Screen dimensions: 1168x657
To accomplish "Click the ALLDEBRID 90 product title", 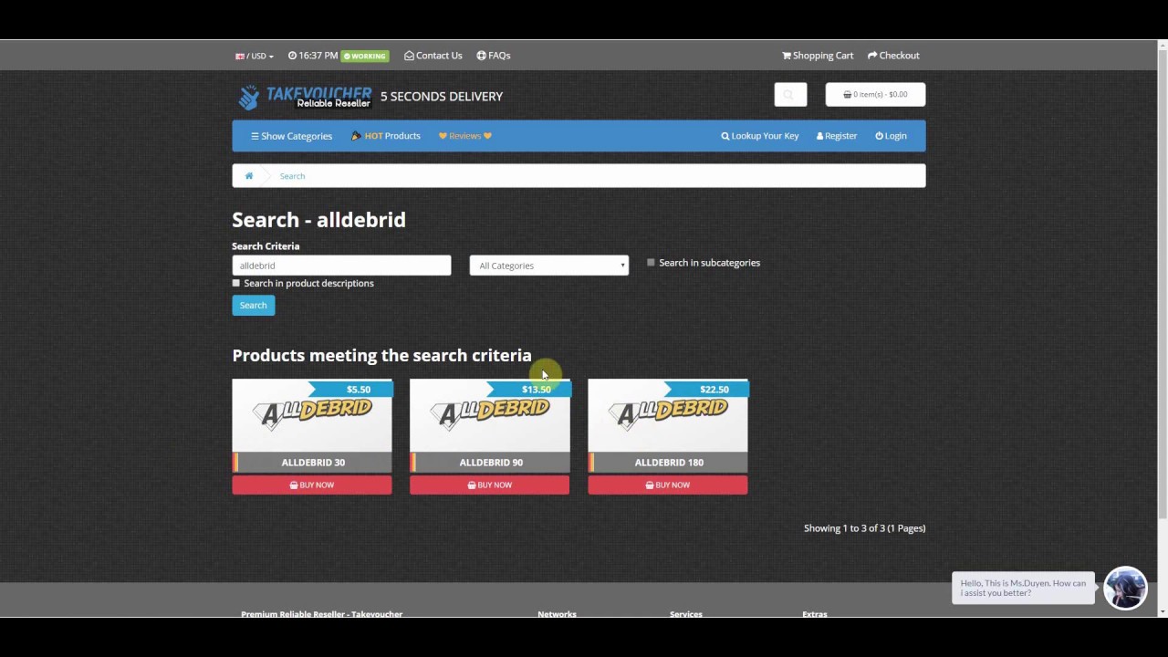I will (x=491, y=463).
